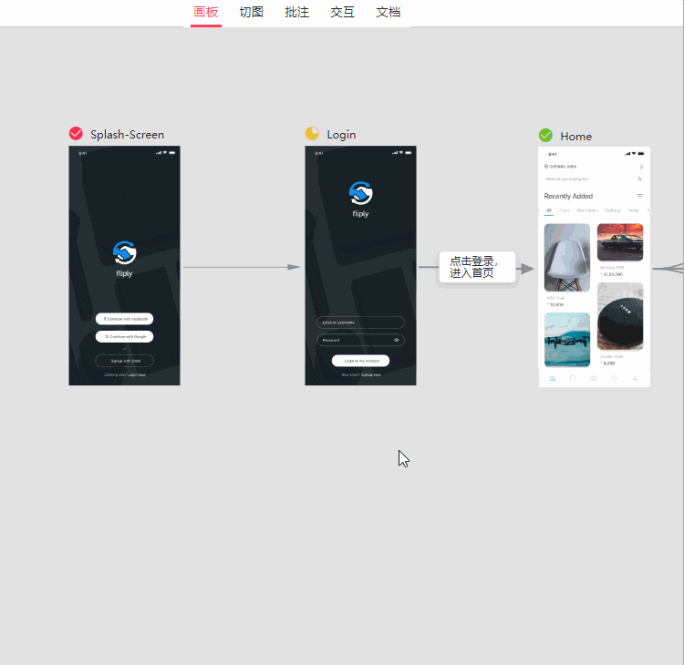Click Login to my account button
This screenshot has height=665, width=684.
click(360, 361)
